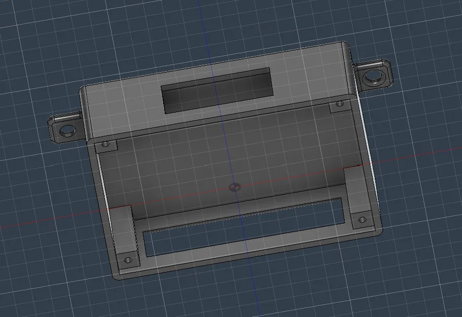Pick the rectangular window cutout on top face

(217, 90)
